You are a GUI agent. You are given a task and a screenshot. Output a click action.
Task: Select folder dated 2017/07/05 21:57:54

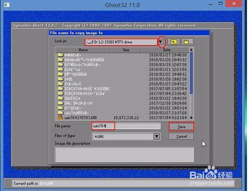(x=122, y=89)
